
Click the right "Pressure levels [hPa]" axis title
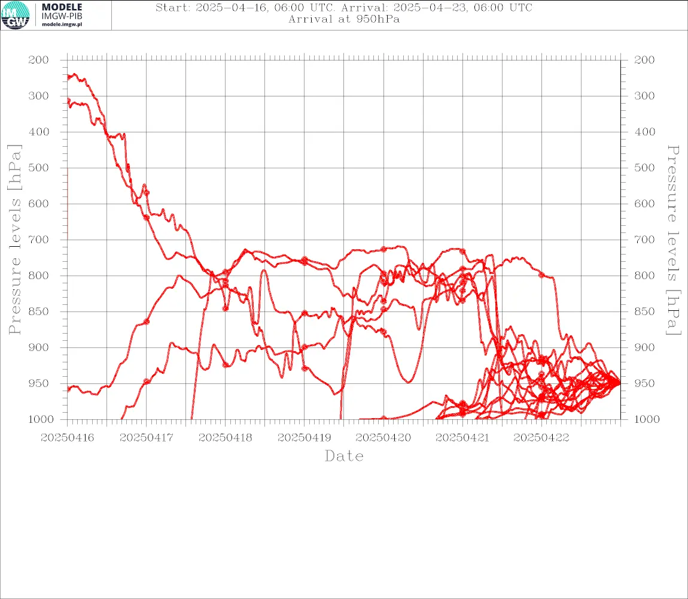(673, 240)
